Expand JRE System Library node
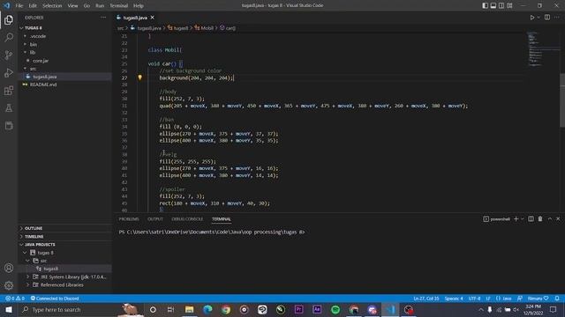The width and height of the screenshot is (565, 317). coord(27,276)
